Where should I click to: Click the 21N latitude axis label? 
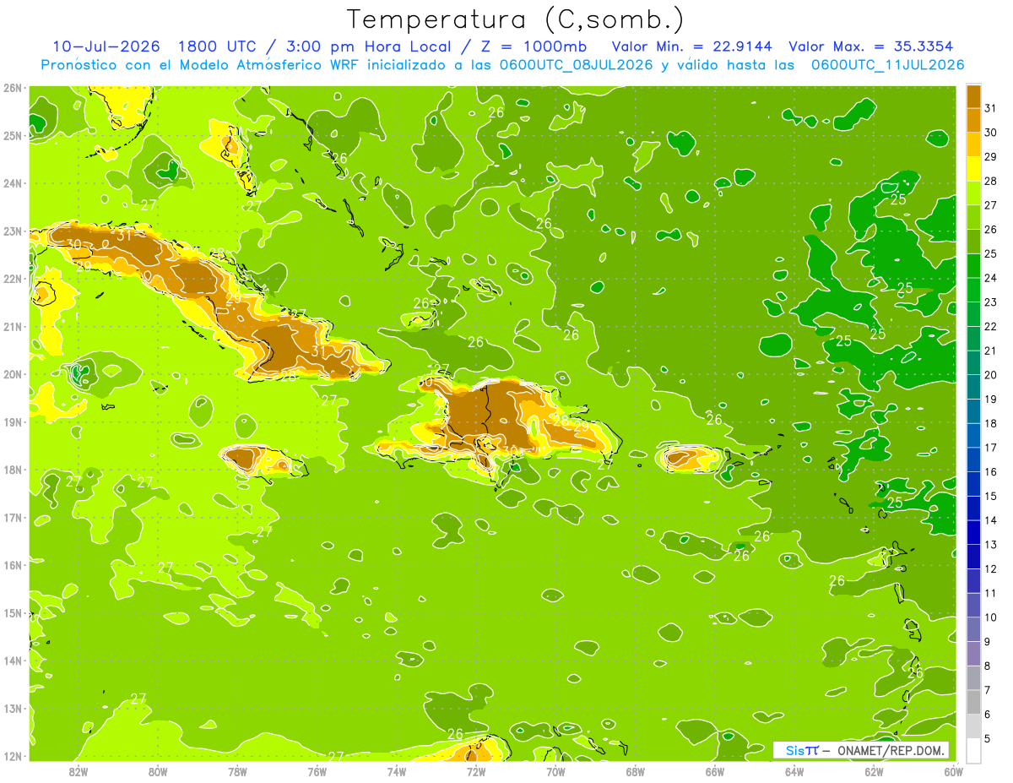coord(13,326)
